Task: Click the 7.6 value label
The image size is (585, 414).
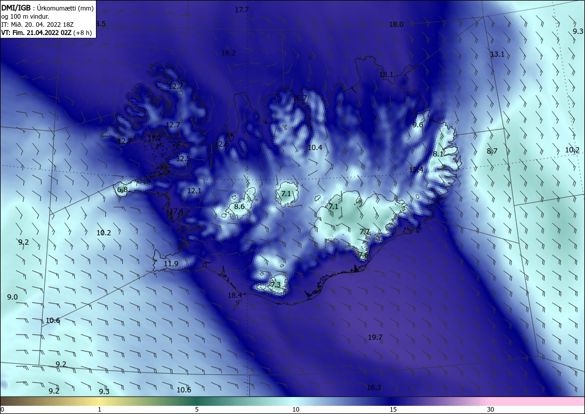Action: (x=363, y=255)
